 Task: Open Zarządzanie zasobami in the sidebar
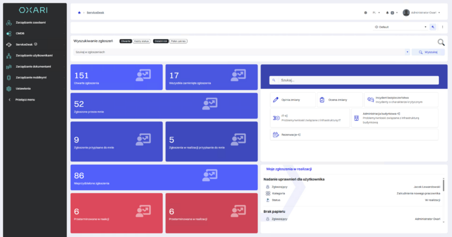click(x=31, y=23)
